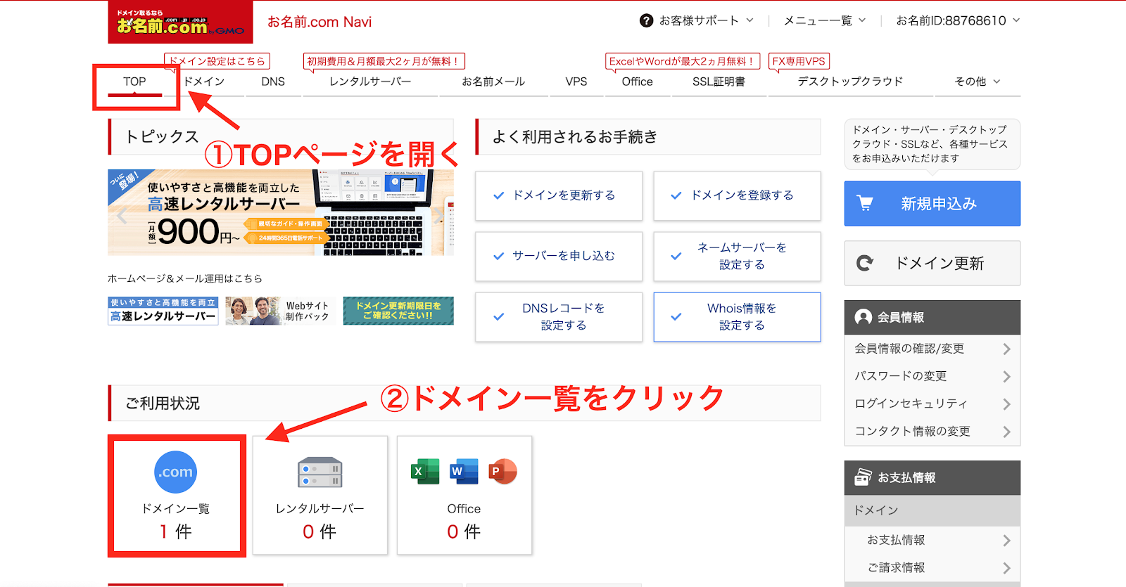Screen dimensions: 1126x587
Task: Open the レンタルサーバー 0件 card
Action: [x=320, y=496]
